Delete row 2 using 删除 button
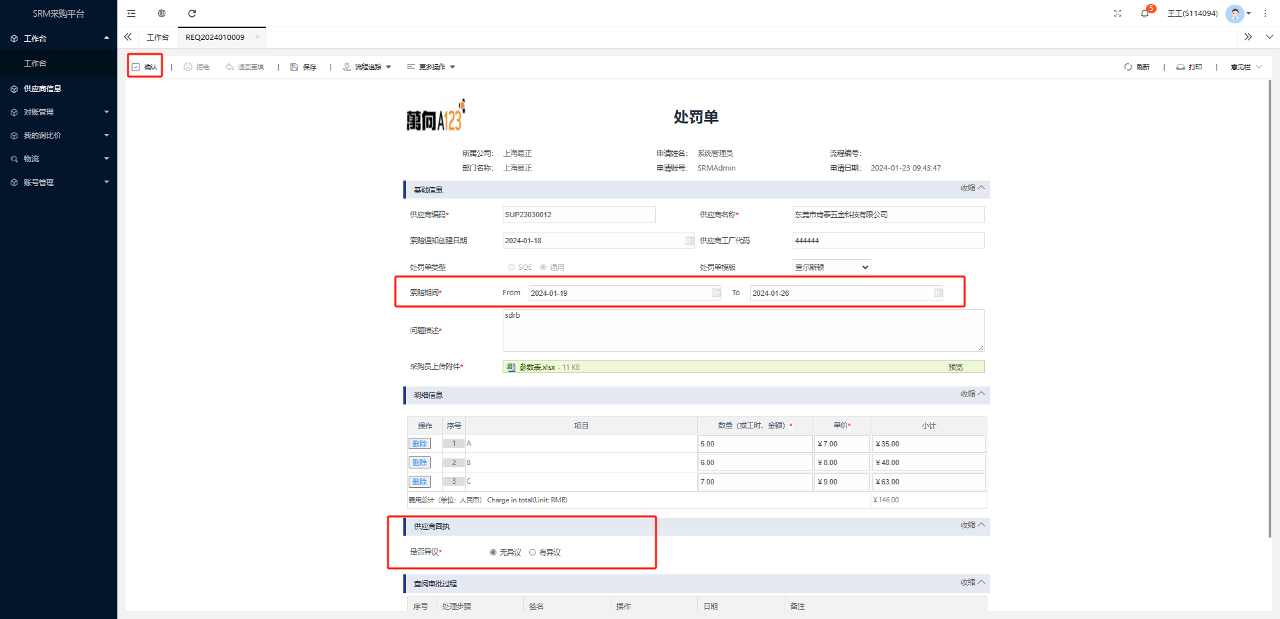1280x619 pixels. 419,462
